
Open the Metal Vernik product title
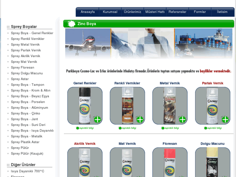click(x=170, y=83)
